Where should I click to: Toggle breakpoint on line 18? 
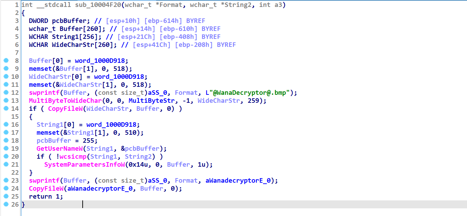click(6, 141)
